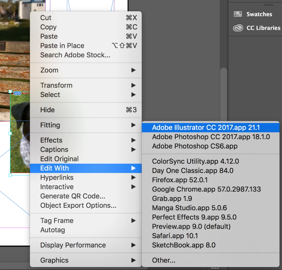This screenshot has height=270, width=282.
Task: Click the middle-left handle of the selected frame
Action: point(10,133)
